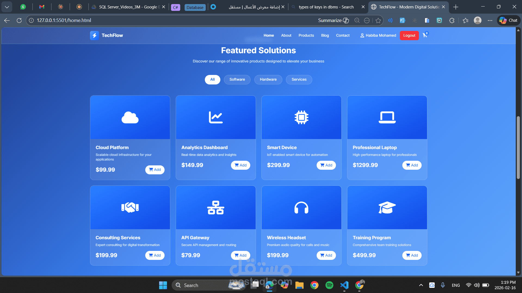Click the Training Program graduation cap icon
Screen dimensions: 522x293
click(387, 207)
